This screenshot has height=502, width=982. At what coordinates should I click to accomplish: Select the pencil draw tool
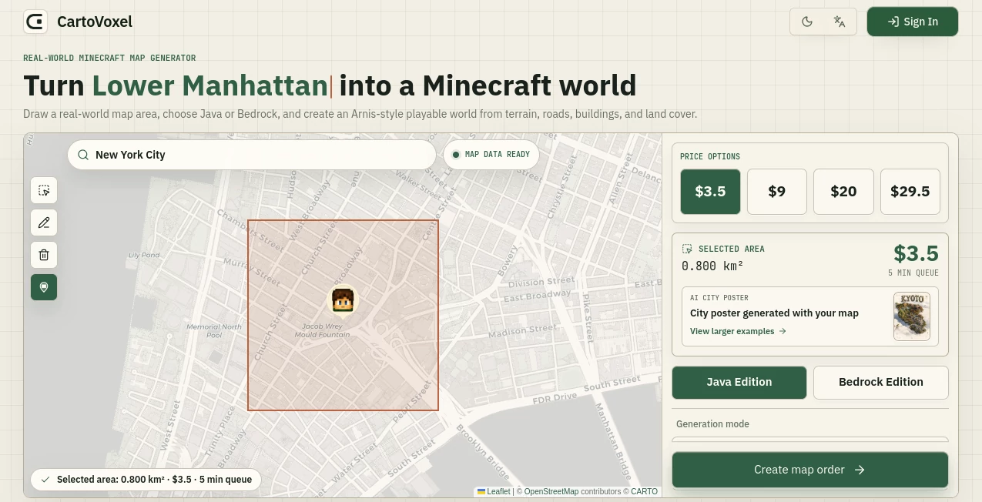pos(44,223)
